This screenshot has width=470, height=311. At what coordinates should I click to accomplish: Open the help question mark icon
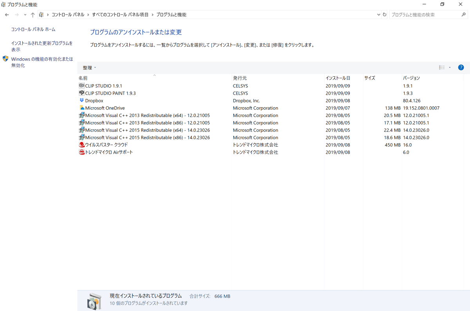[461, 68]
